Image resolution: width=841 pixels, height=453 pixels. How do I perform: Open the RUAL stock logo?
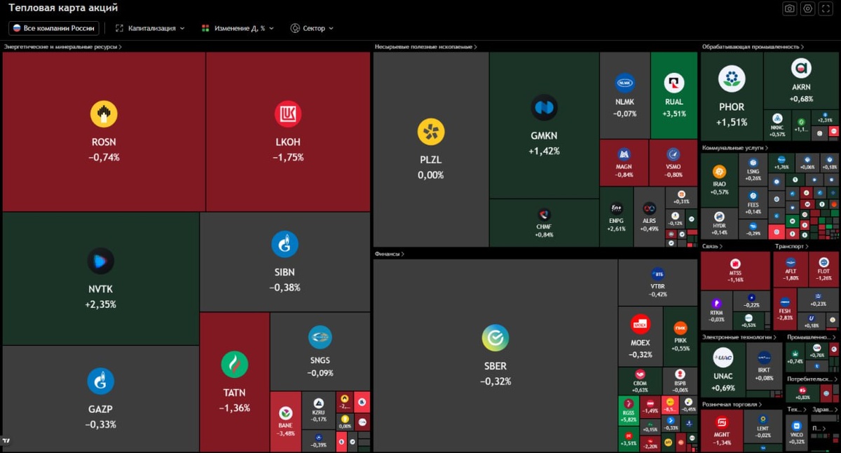click(674, 83)
